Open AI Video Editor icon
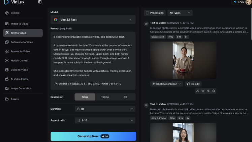 [7, 79]
